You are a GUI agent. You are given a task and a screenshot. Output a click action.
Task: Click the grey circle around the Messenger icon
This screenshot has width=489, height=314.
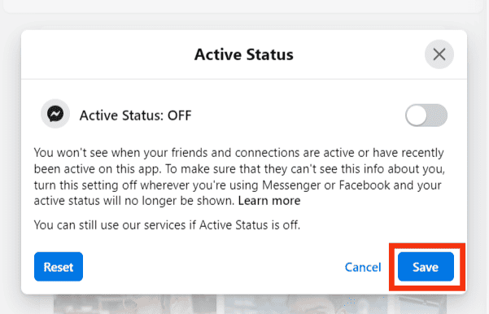(x=55, y=114)
